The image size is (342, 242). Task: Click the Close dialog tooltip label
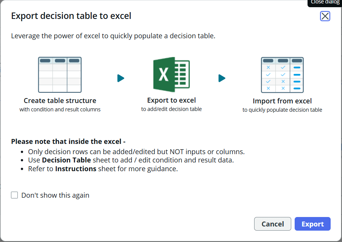tap(325, 2)
